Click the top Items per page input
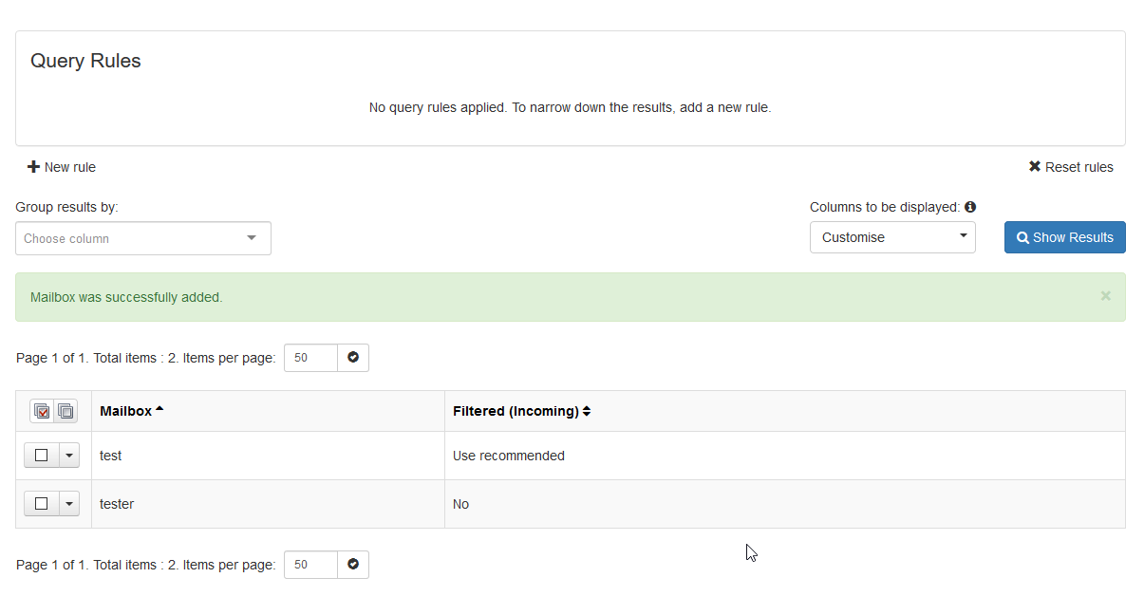The width and height of the screenshot is (1144, 615). [x=310, y=358]
